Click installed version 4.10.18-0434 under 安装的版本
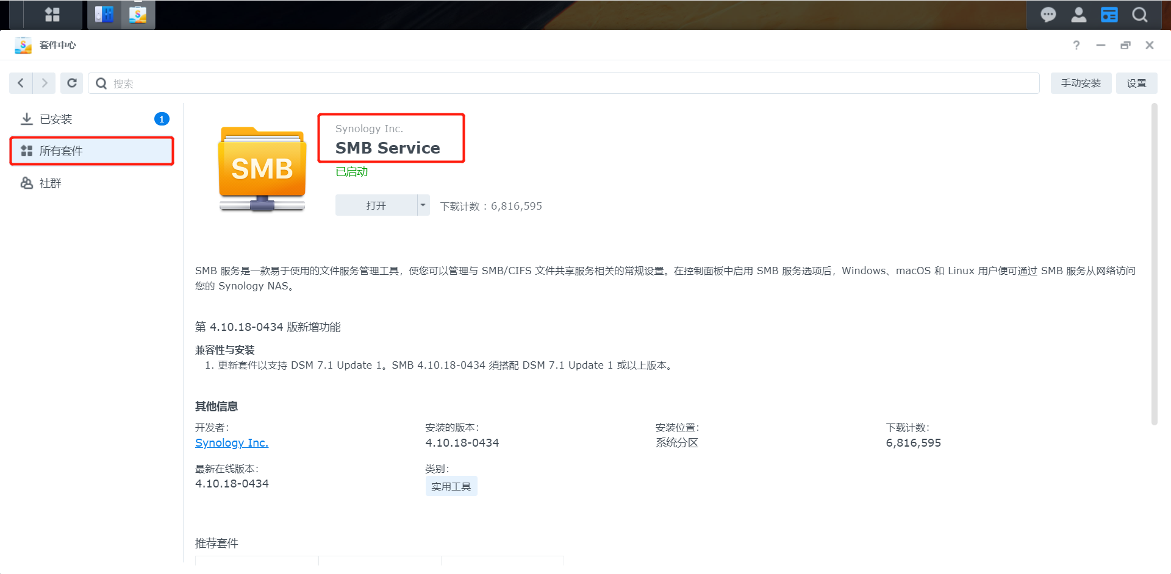The image size is (1171, 574). coord(462,443)
